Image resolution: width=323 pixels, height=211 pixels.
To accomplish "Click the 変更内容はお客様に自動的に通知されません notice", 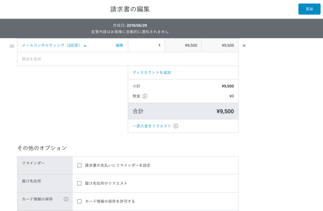I will click(x=130, y=32).
